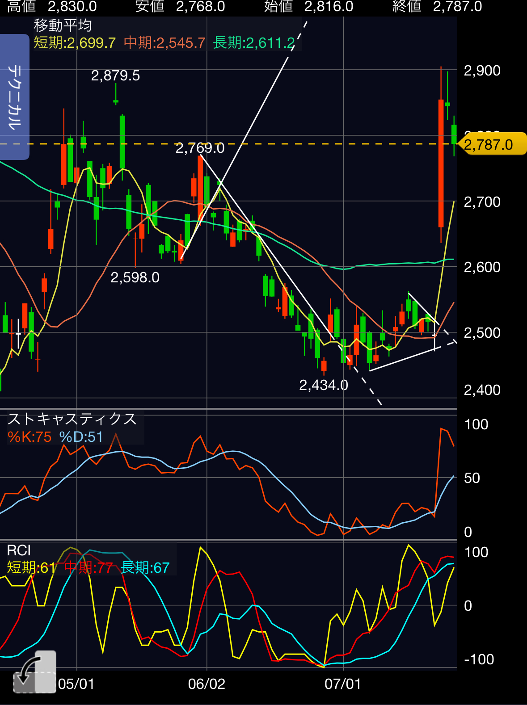This screenshot has height=705, width=527.
Task: Tap the 短期 moving average value 2,699.7
Action: [x=75, y=43]
